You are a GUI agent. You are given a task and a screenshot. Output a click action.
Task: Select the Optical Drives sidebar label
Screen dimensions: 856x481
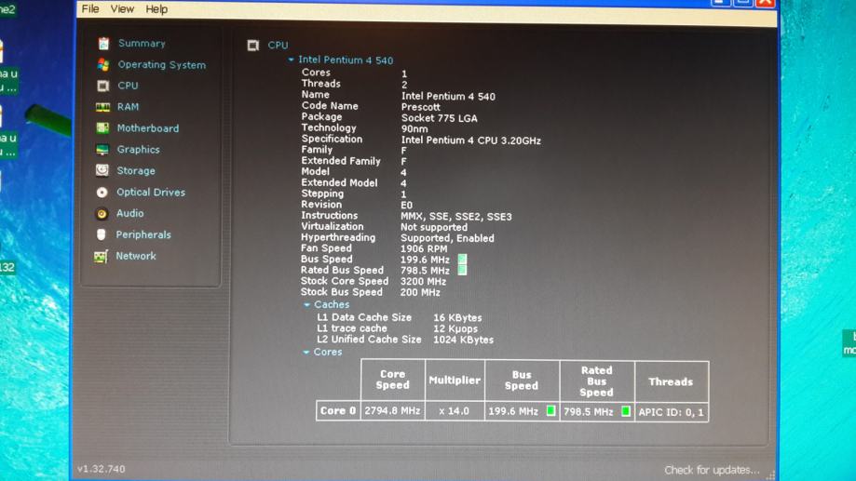[x=151, y=192]
